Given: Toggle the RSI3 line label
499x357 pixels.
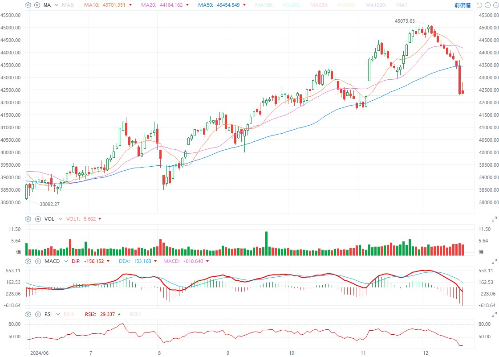Looking at the screenshot, I should [135, 314].
